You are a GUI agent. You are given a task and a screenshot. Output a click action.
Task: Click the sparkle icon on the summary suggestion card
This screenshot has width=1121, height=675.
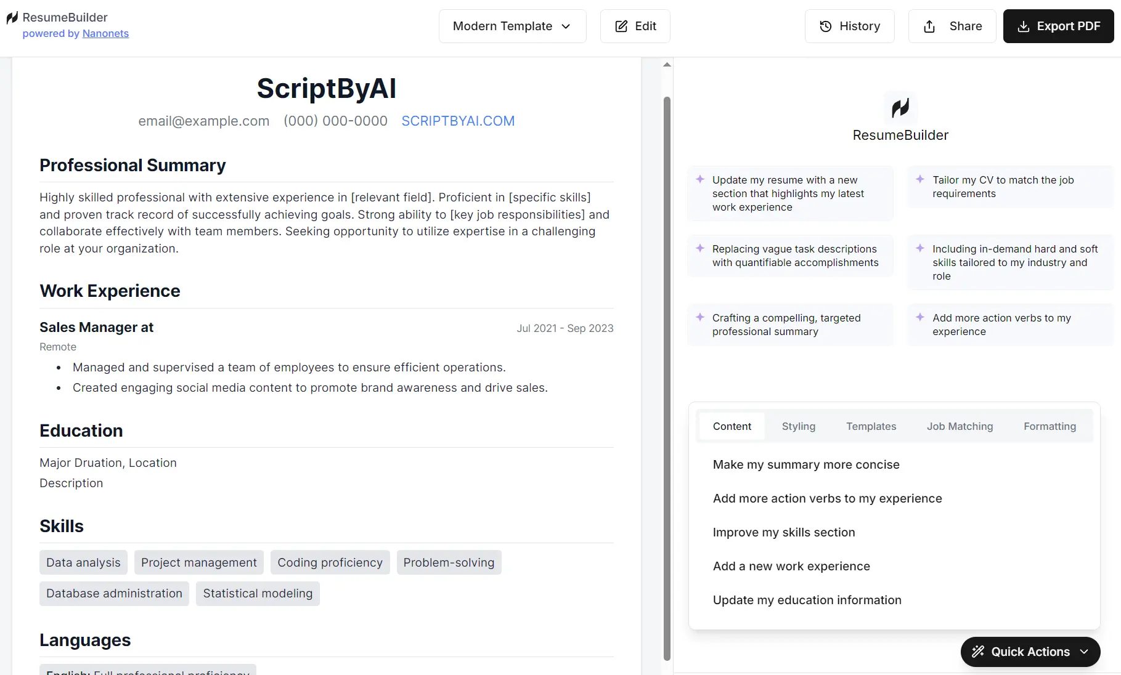[x=700, y=318]
